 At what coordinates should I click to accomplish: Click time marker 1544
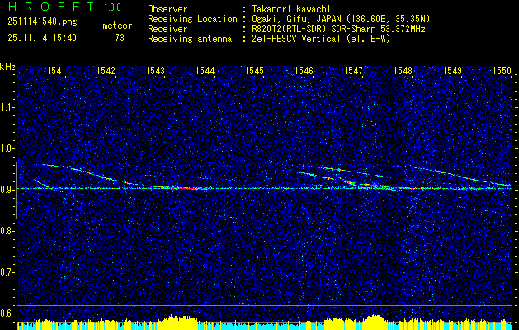205,70
